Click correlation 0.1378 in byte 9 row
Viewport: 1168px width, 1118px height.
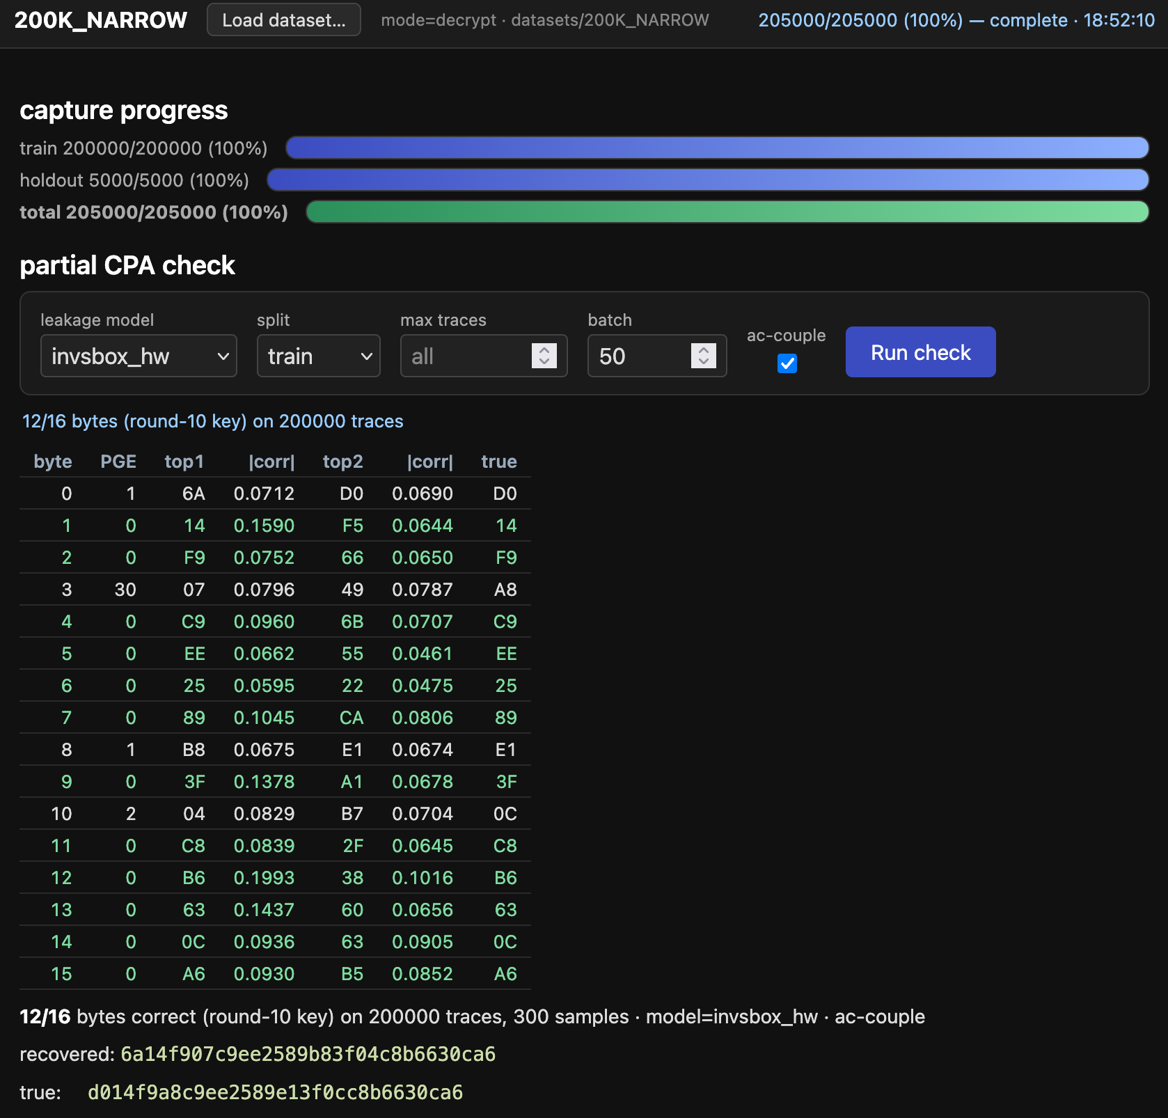tap(264, 782)
